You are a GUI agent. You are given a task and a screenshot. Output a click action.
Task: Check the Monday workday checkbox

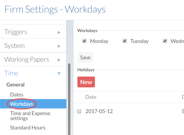[84, 41]
